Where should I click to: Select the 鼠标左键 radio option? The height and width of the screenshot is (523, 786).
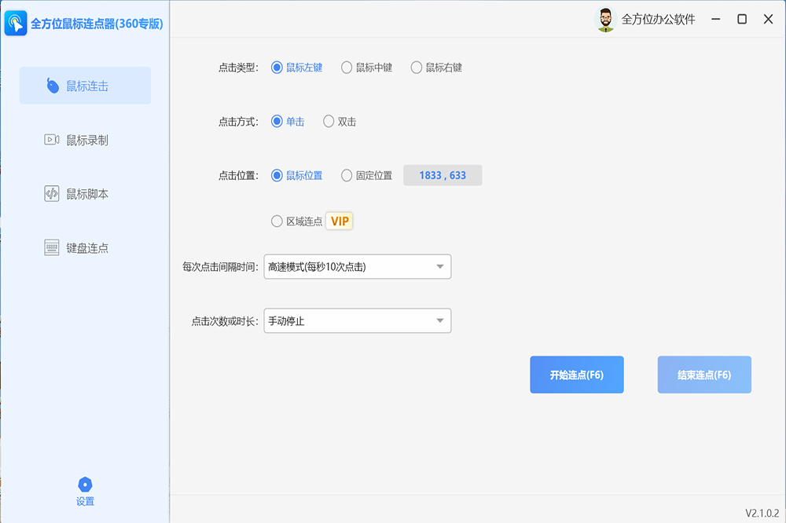[x=297, y=68]
